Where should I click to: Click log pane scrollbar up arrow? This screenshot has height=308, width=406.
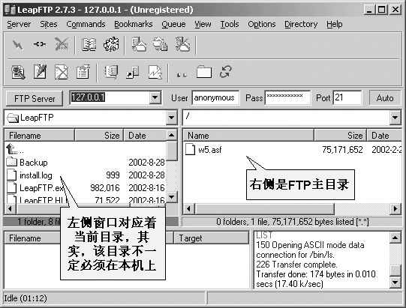point(395,238)
